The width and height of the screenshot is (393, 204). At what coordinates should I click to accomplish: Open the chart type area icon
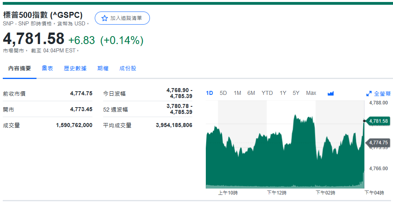331,93
